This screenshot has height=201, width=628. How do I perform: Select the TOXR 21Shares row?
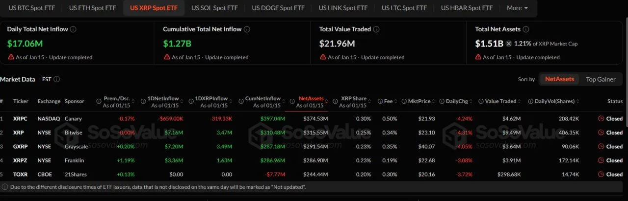tap(21, 174)
